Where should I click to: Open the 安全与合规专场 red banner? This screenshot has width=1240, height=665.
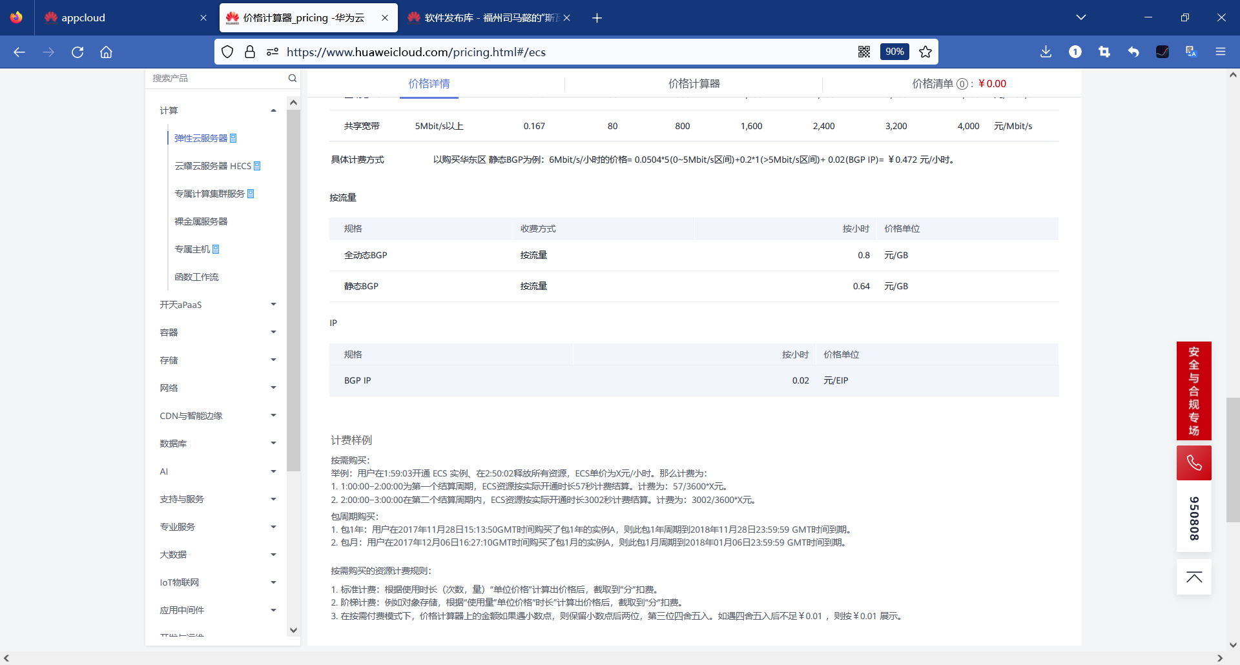tap(1194, 391)
